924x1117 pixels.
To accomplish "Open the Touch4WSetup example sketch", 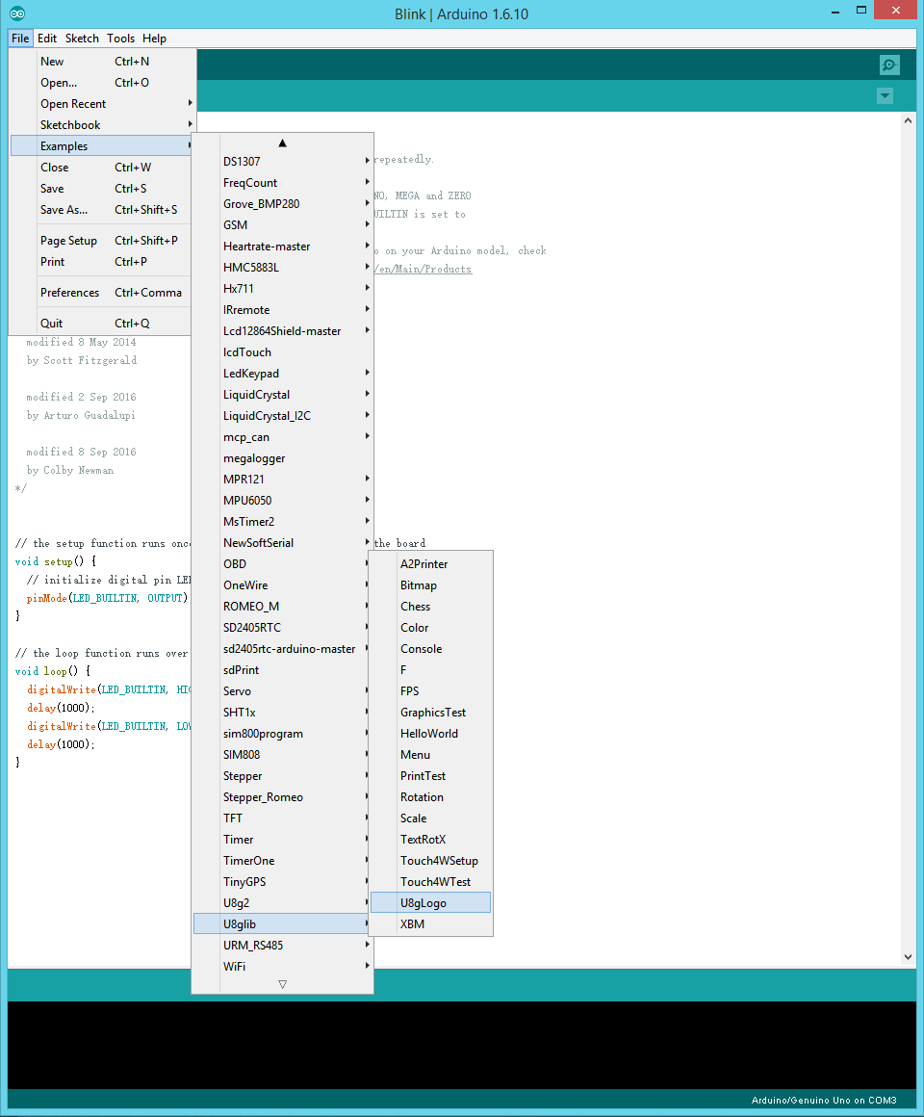I will point(430,861).
